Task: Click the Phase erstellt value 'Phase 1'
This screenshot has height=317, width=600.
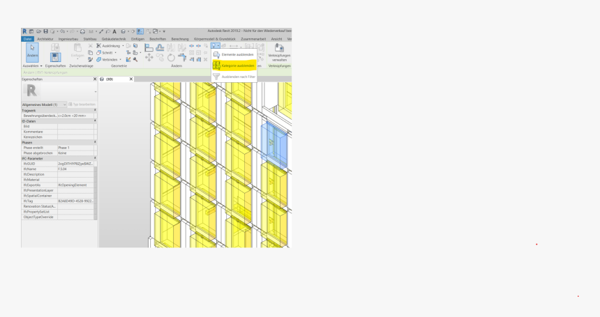Action: 76,148
